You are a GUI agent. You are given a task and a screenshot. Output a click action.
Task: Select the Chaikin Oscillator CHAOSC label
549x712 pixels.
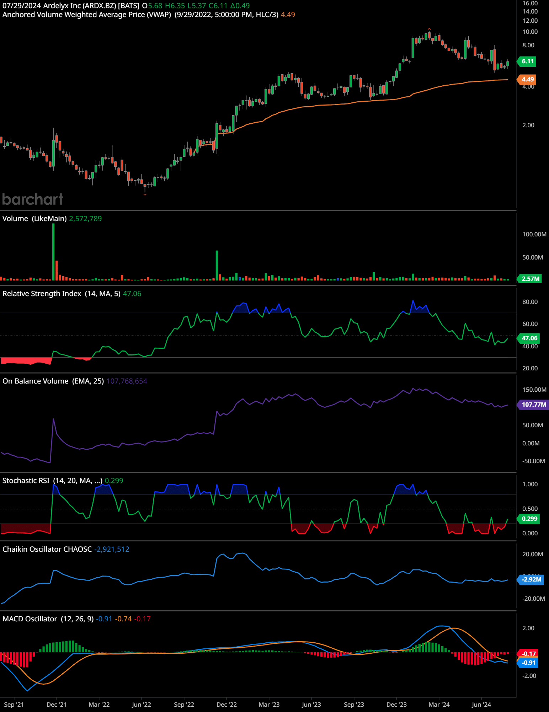pyautogui.click(x=47, y=549)
